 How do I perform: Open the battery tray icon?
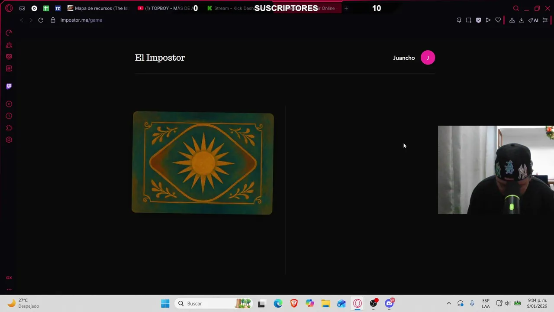(517, 303)
